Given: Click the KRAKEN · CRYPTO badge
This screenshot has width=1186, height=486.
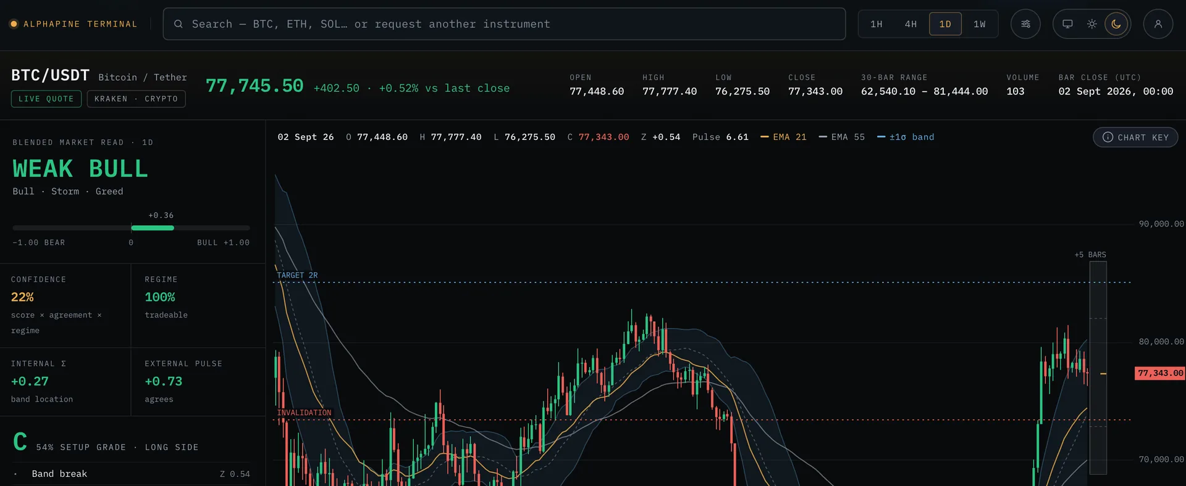Looking at the screenshot, I should [x=136, y=99].
